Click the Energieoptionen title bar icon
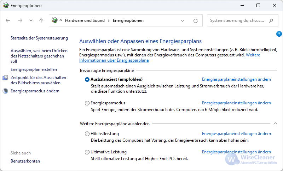Image resolution: width=283 pixels, height=171 pixels. [6, 5]
